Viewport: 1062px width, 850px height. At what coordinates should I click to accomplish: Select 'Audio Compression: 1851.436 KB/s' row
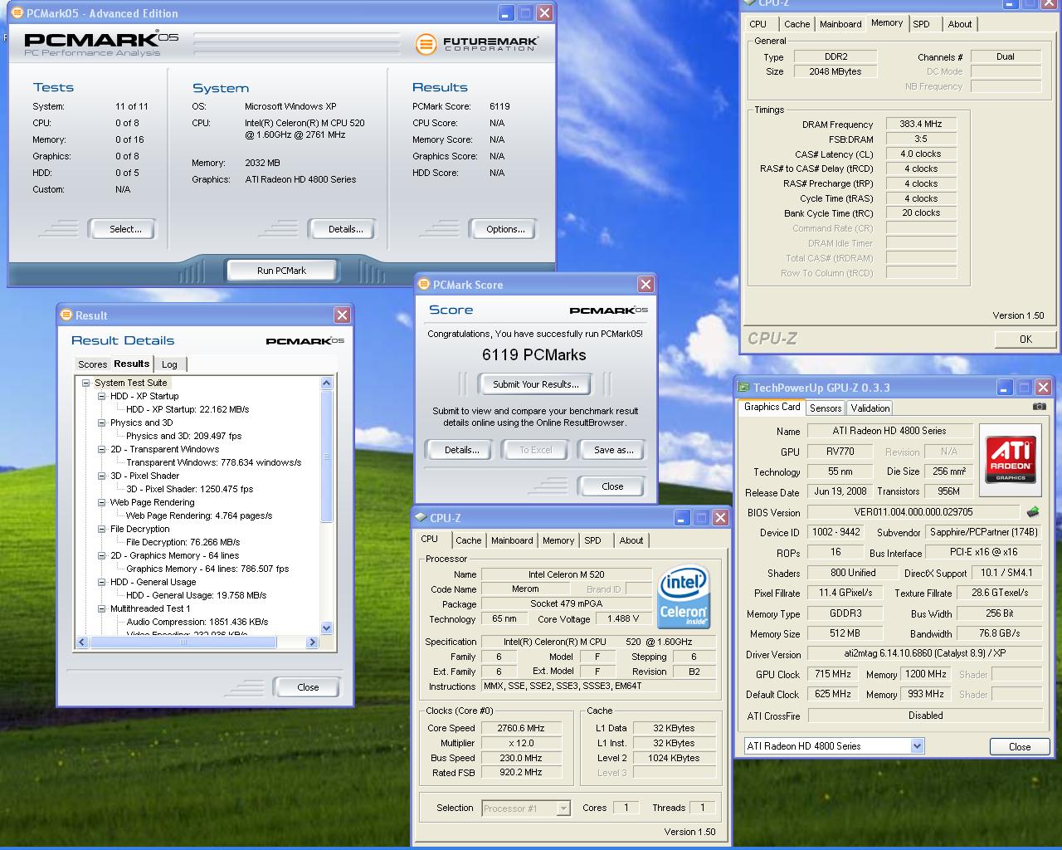(x=197, y=622)
